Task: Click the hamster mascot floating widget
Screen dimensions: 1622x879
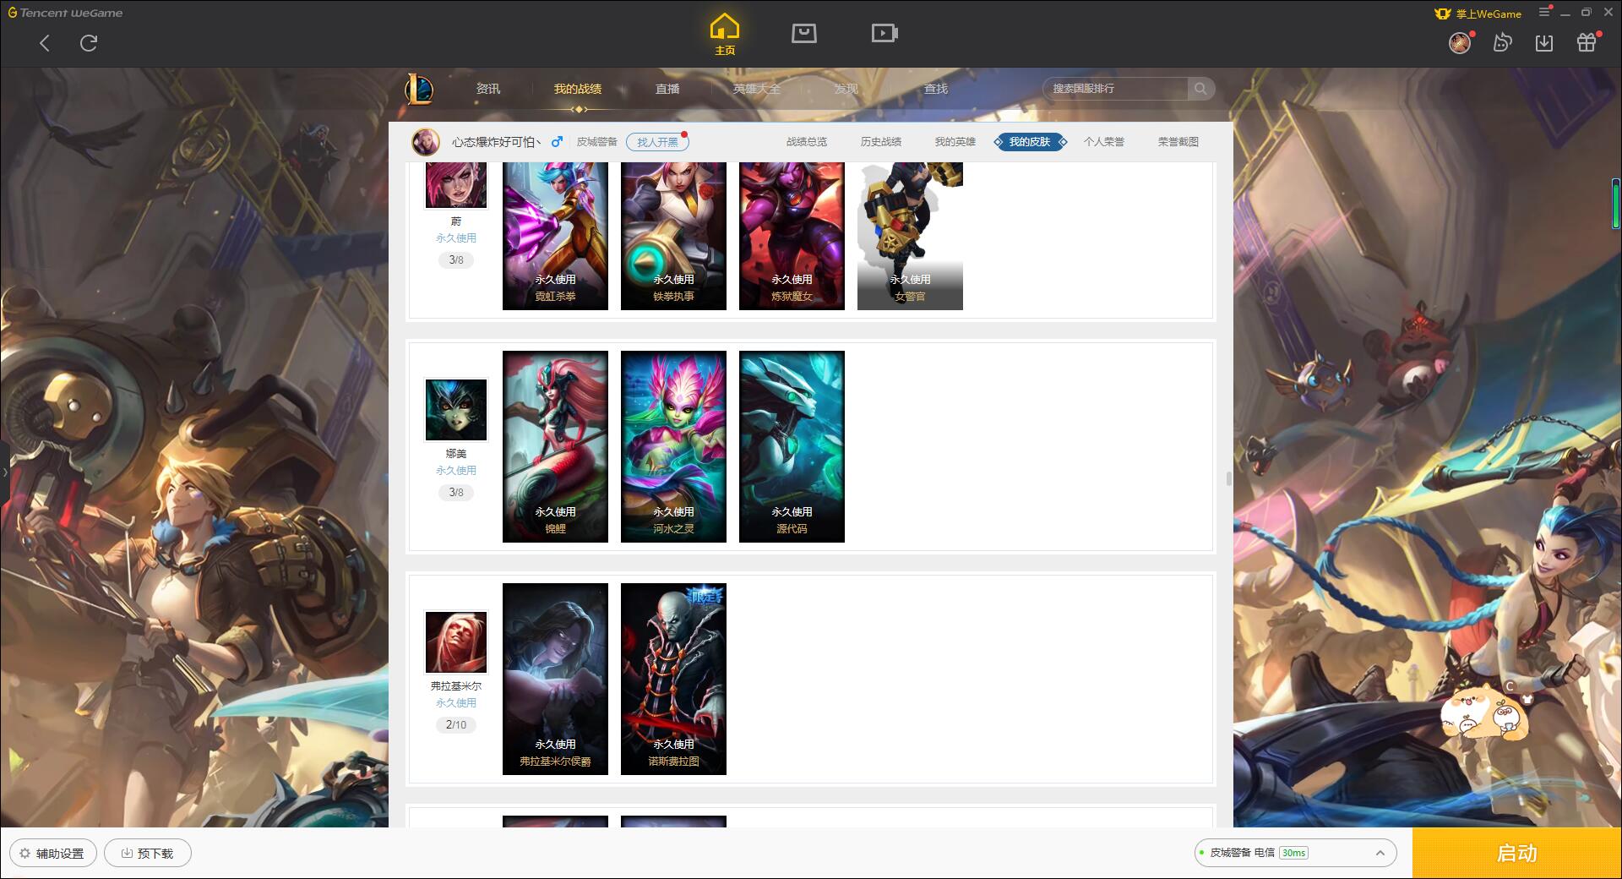Action: (1483, 714)
